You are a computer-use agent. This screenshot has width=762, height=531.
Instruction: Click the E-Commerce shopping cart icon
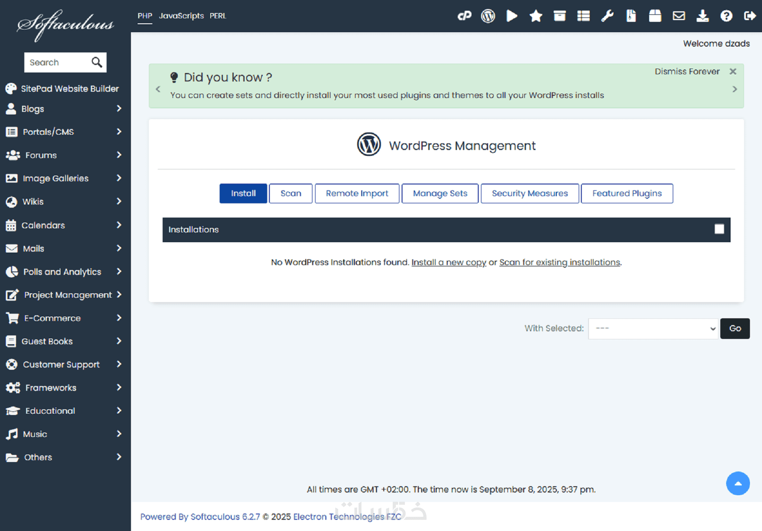click(13, 318)
